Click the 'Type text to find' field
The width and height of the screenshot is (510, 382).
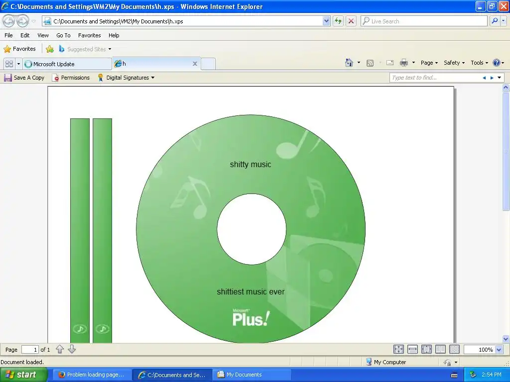tap(435, 78)
